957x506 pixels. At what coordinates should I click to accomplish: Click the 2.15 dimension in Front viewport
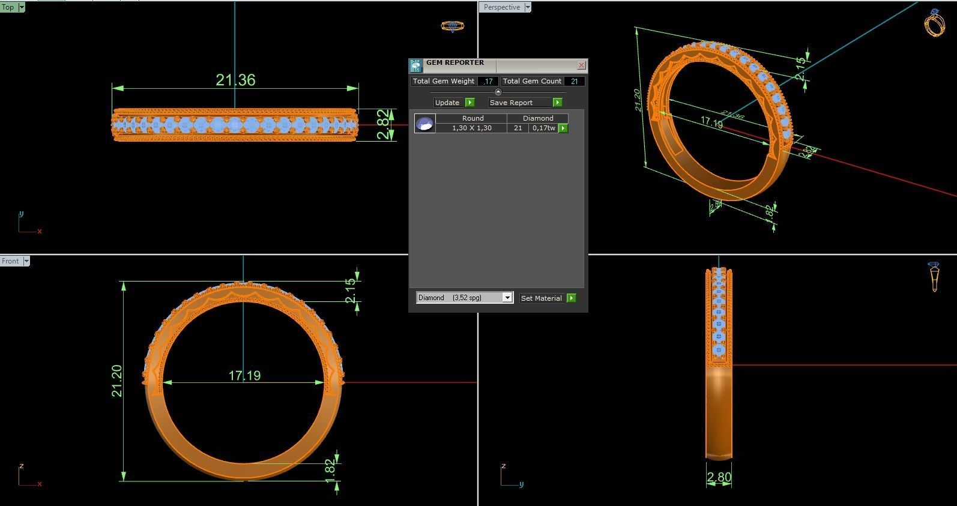pyautogui.click(x=351, y=291)
